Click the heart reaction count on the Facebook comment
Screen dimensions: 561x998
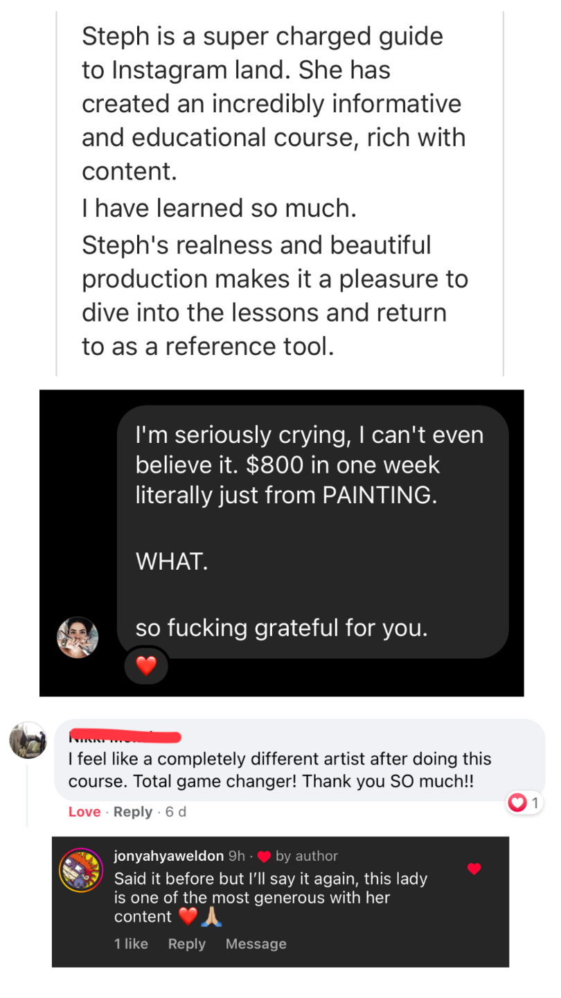524,803
